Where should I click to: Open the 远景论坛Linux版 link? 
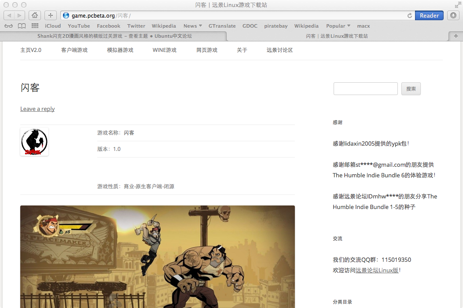click(377, 270)
